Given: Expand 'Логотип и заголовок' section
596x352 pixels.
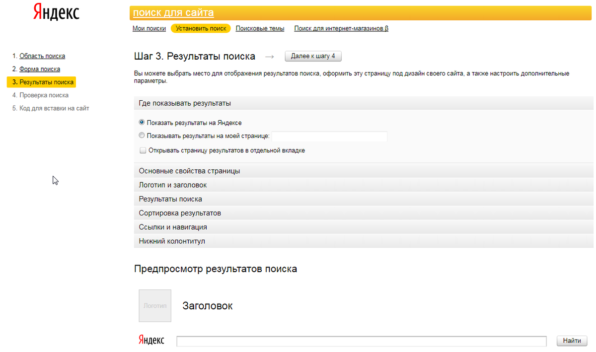Looking at the screenshot, I should click(x=364, y=185).
